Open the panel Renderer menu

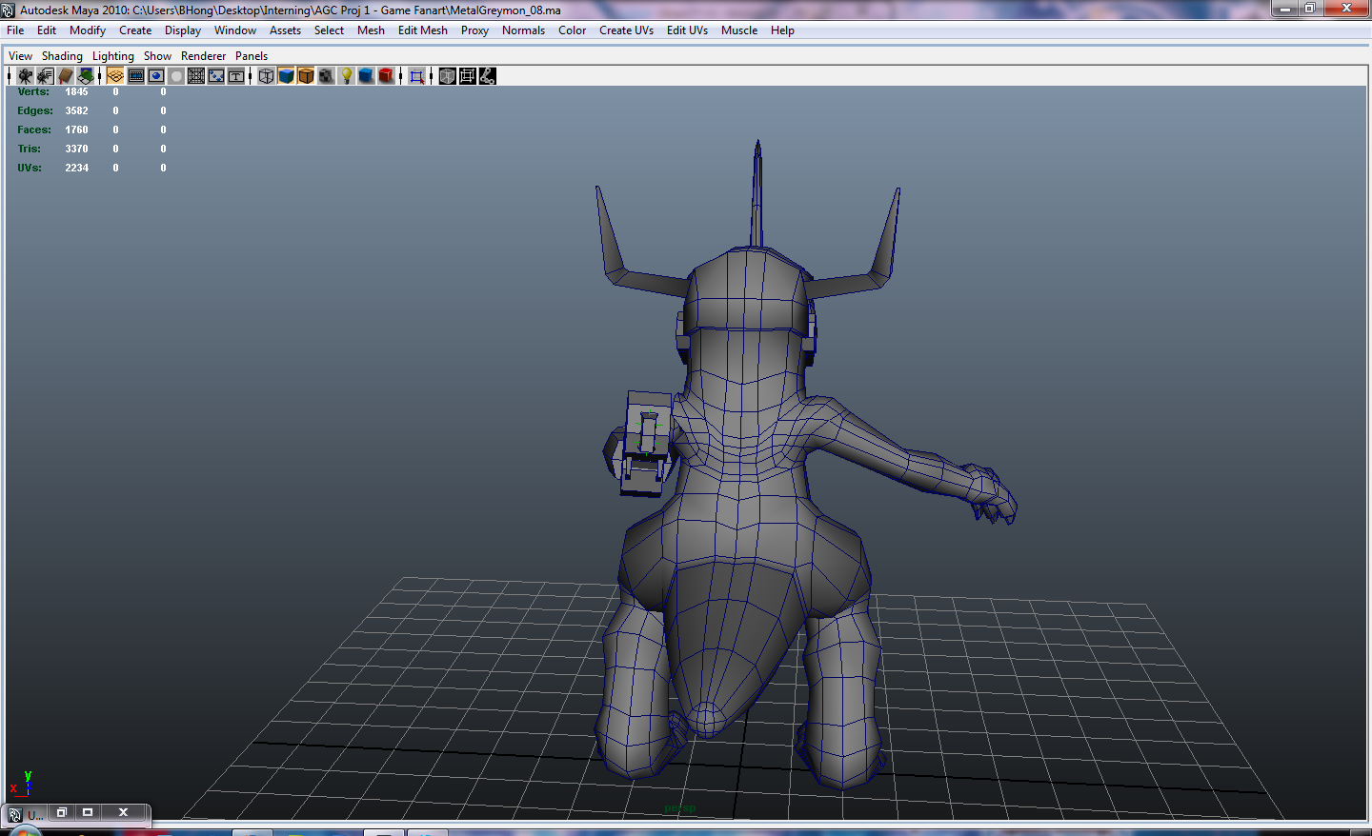[x=204, y=56]
